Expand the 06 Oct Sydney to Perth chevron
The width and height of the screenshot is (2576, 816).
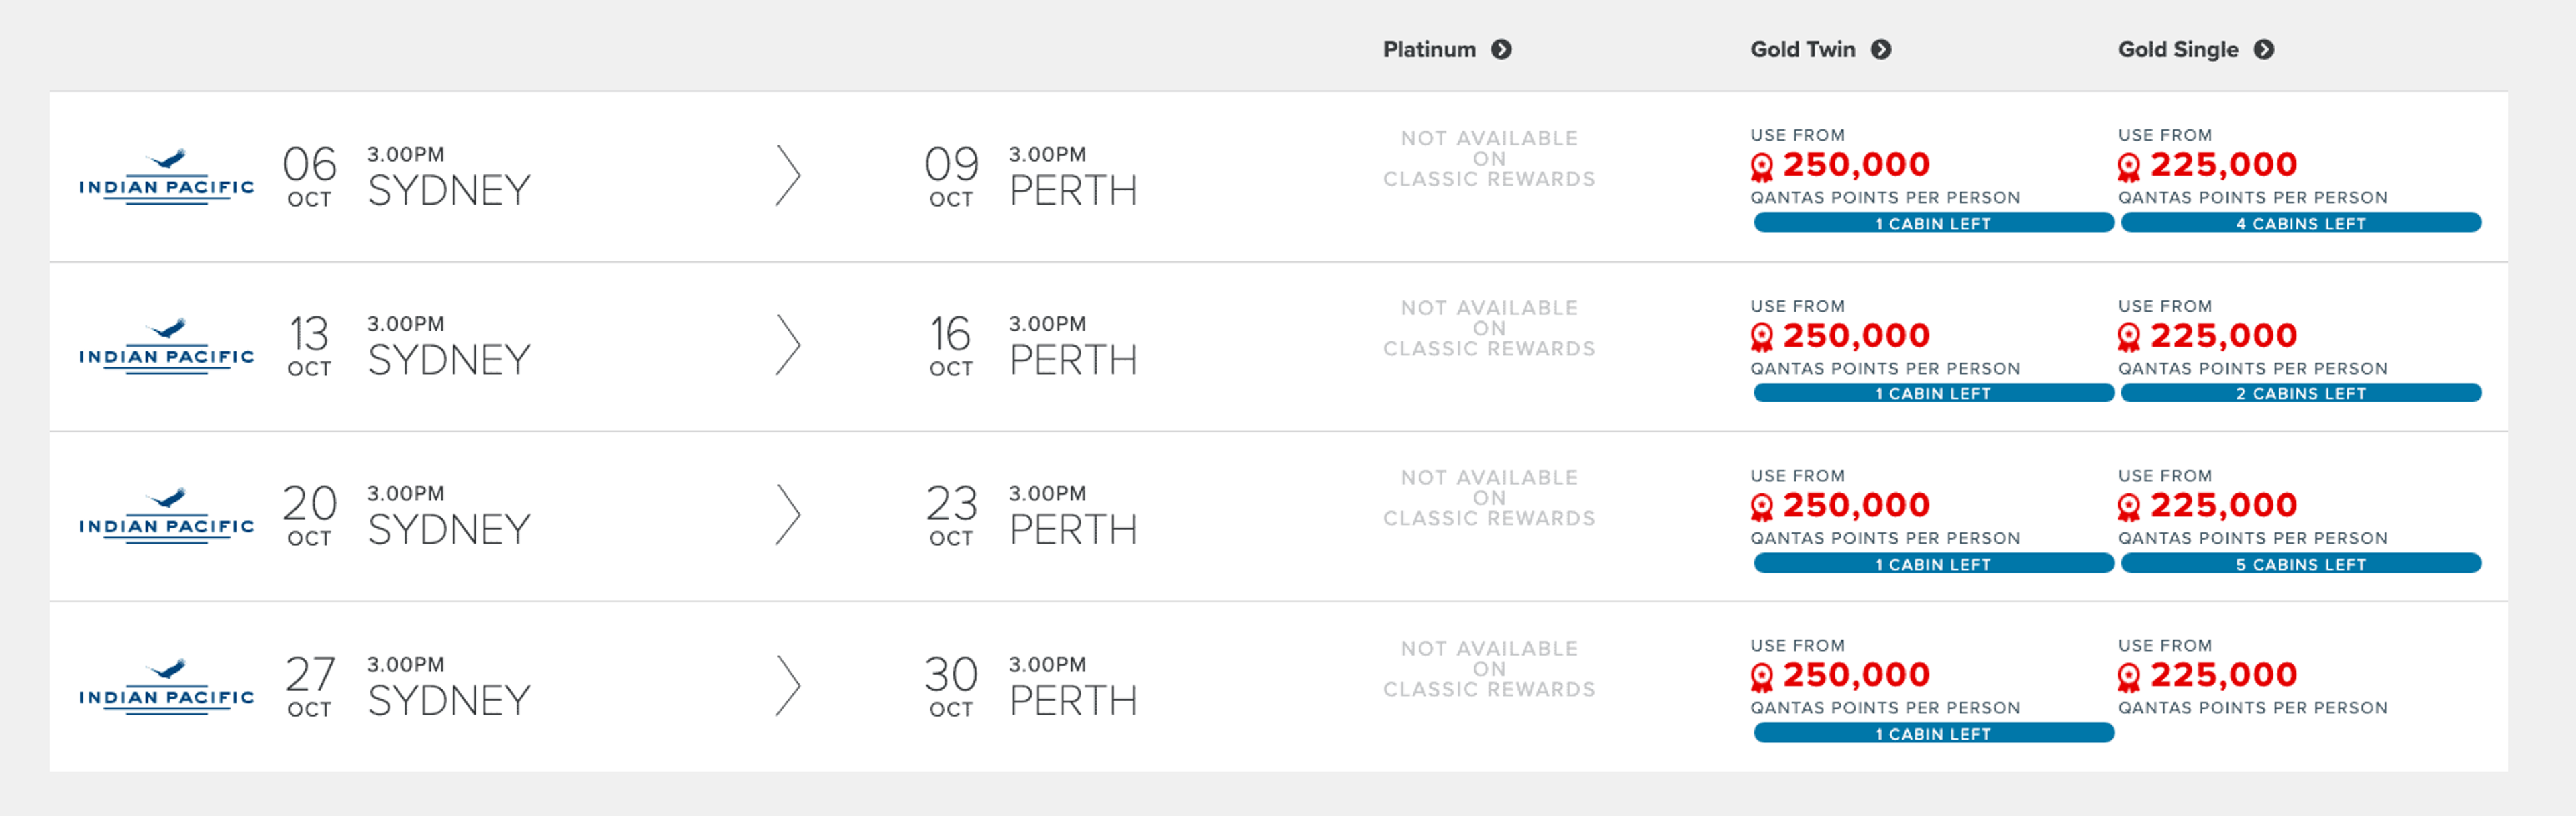(x=788, y=176)
